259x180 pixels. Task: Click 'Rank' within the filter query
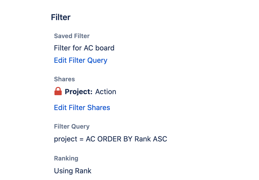142,139
